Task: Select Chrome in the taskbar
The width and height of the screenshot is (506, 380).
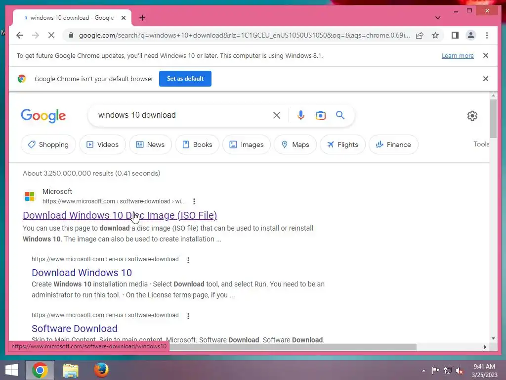Action: [40, 370]
